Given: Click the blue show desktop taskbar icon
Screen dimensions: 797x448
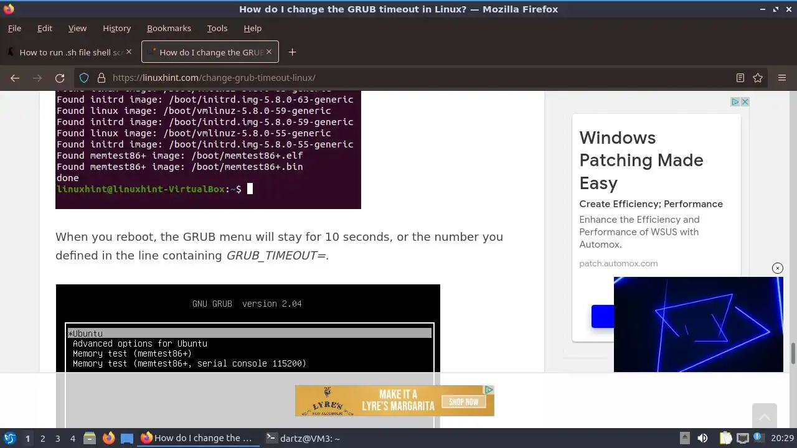Looking at the screenshot, I should (127, 438).
